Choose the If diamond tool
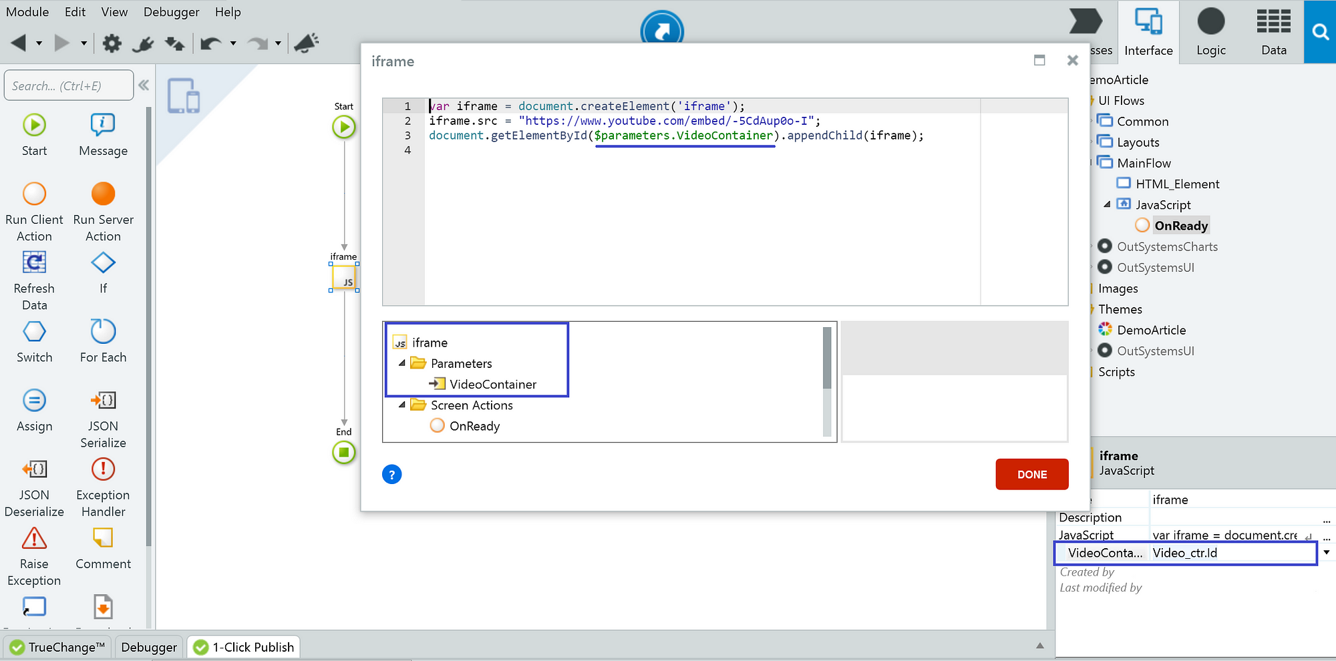Viewport: 1336px width, 661px height. coord(103,272)
